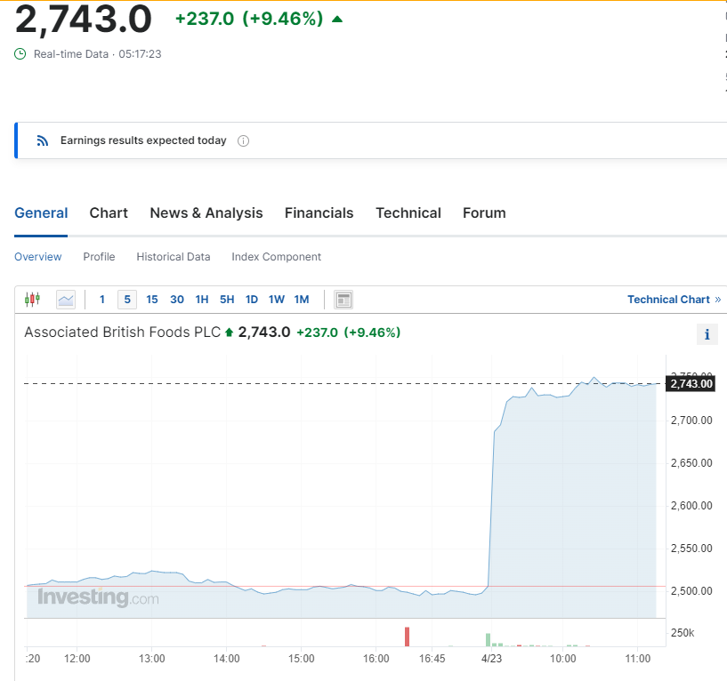The height and width of the screenshot is (681, 727).
Task: Select the 1 minute interval
Action: pos(102,300)
